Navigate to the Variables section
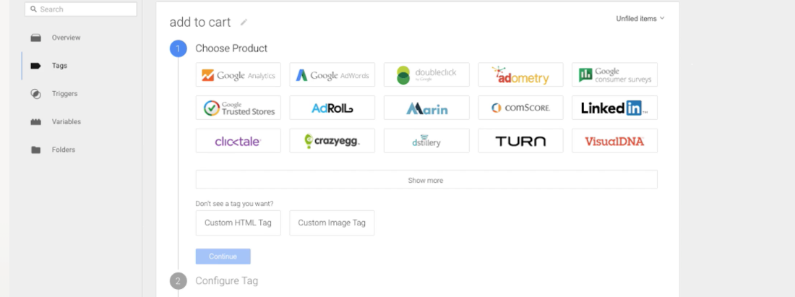Viewport: 795px width, 297px height. 66,122
